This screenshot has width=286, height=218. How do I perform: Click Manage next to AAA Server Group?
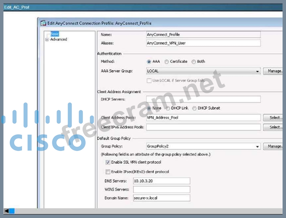coord(274,71)
